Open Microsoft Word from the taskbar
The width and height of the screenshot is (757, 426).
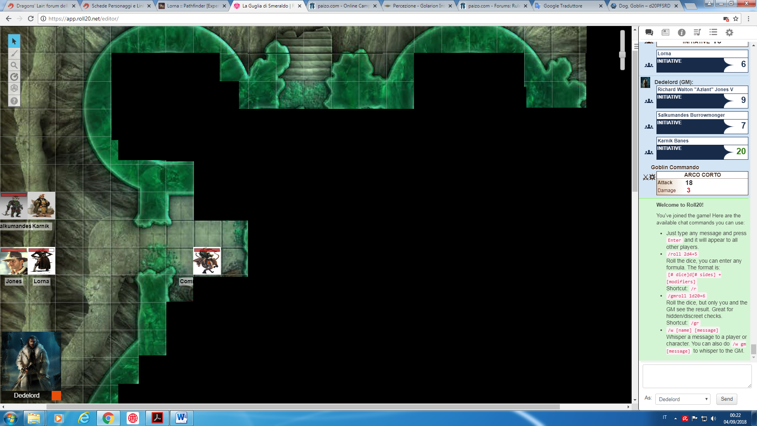[181, 418]
